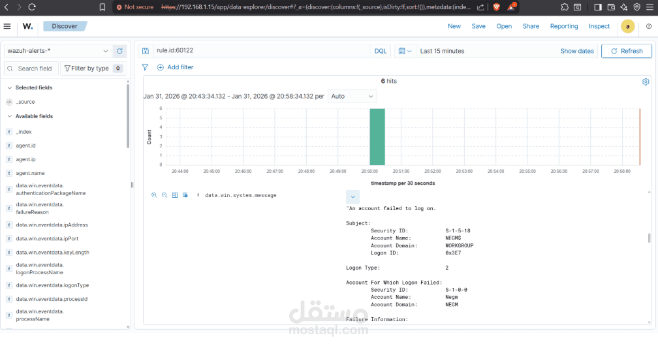Click Share in top menu
This screenshot has width=658, height=344.
(x=531, y=26)
